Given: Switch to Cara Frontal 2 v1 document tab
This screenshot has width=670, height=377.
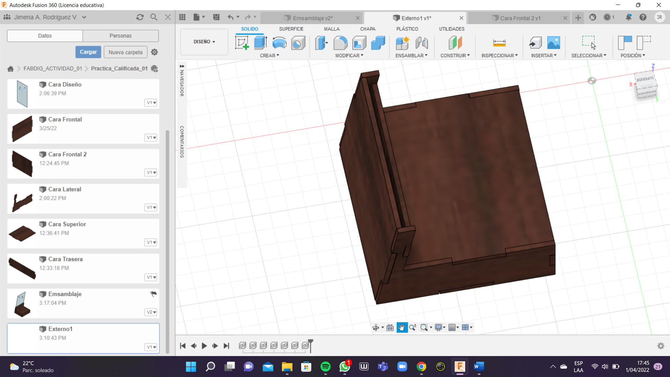Looking at the screenshot, I should pos(520,18).
